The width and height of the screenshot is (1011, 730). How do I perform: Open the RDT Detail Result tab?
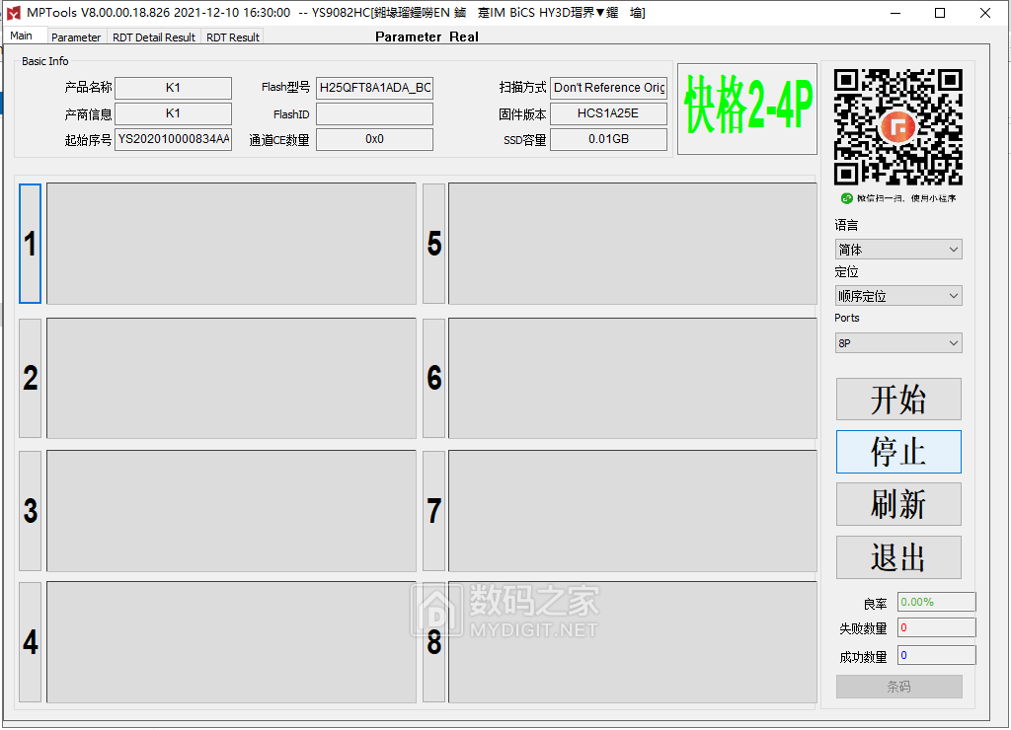pyautogui.click(x=153, y=36)
